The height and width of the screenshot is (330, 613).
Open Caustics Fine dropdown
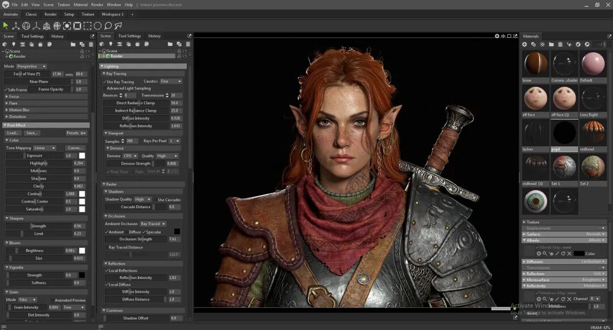171,81
